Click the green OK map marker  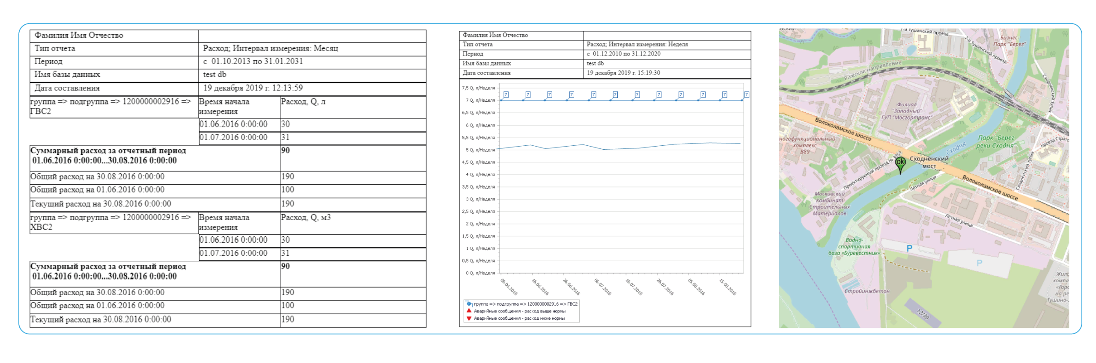(x=900, y=163)
